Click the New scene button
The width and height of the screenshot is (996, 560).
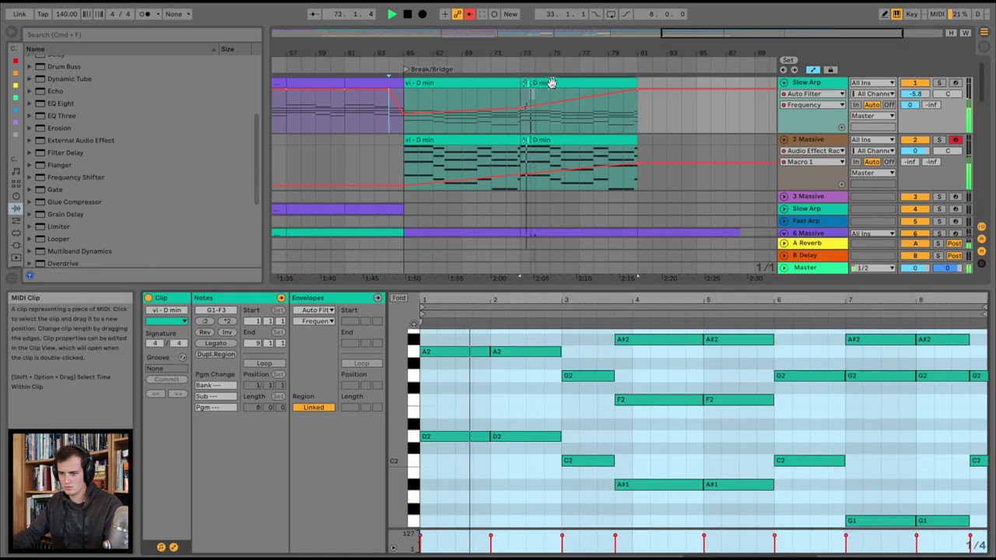point(510,14)
